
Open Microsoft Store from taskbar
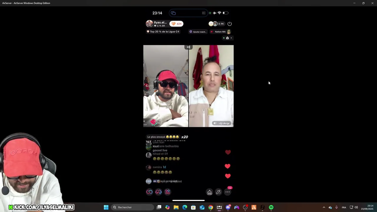(193, 207)
